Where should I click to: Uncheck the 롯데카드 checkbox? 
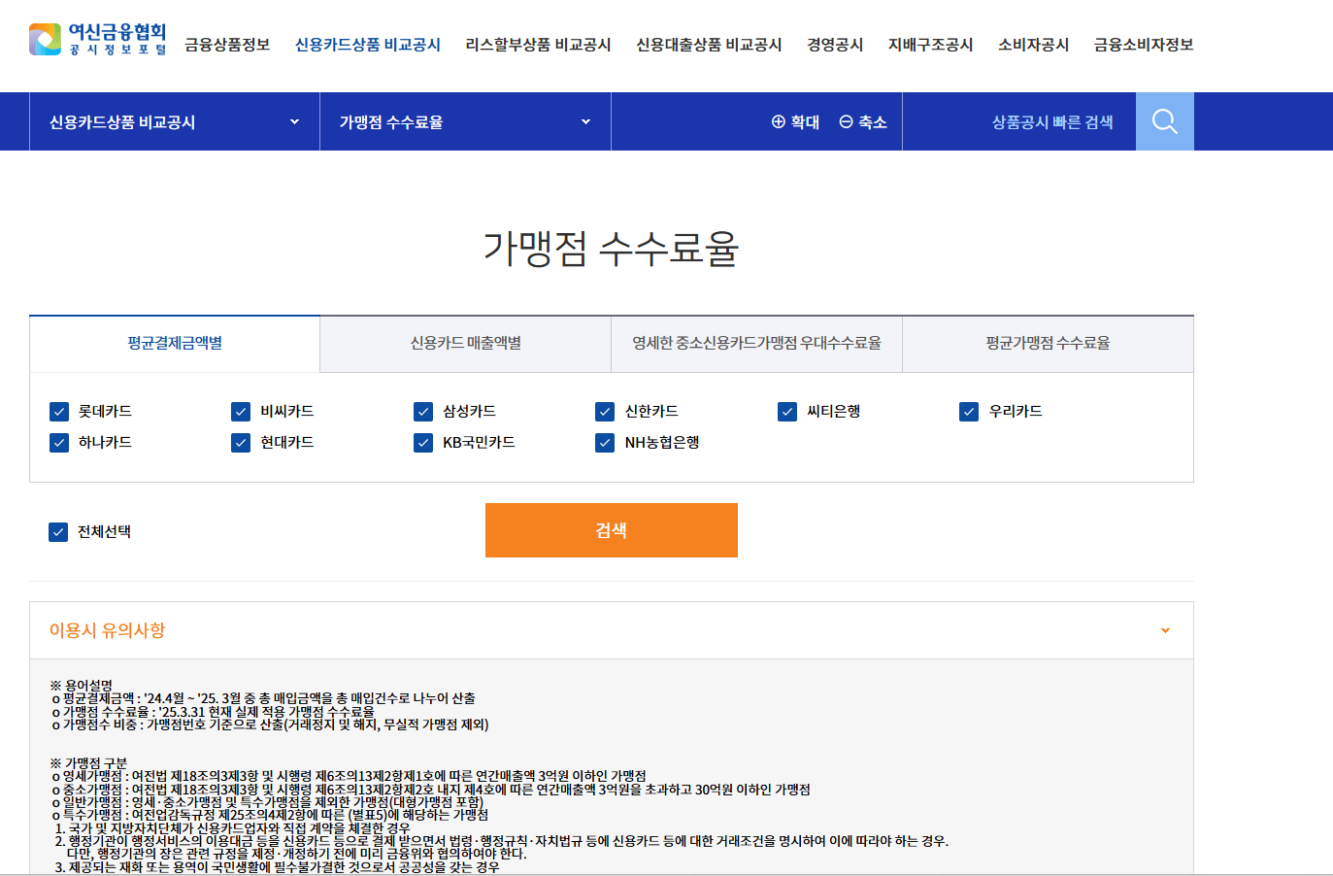59,412
